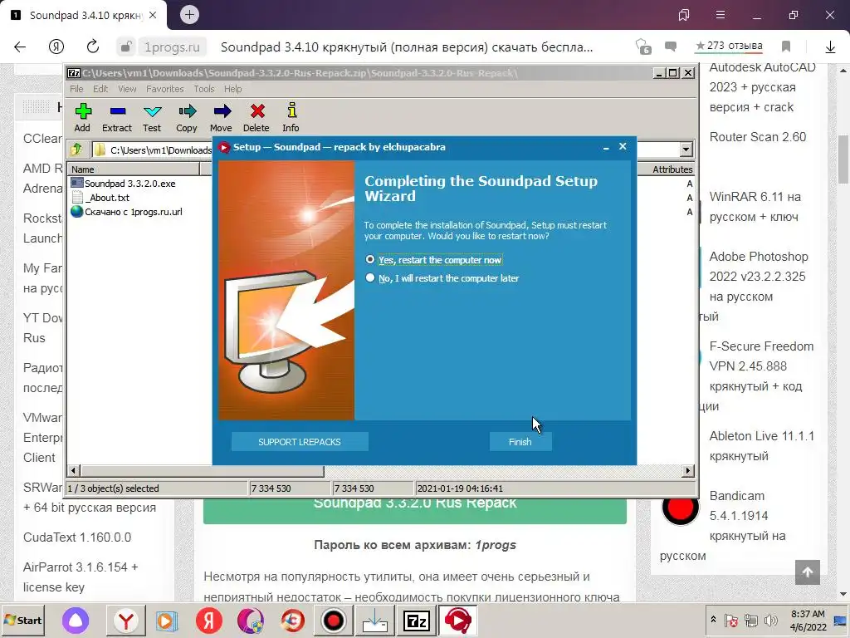Open the Help menu in 7-Zip
850x638 pixels.
tap(233, 89)
